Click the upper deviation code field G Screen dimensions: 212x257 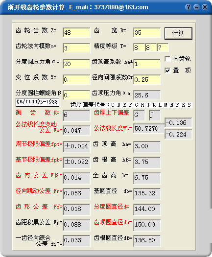click(x=139, y=115)
